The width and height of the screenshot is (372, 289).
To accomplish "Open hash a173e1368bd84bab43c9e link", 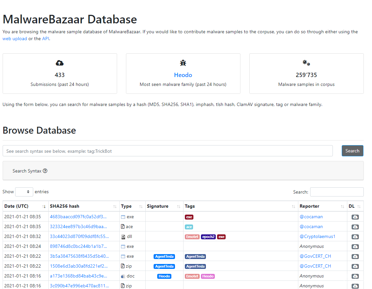I will click(78, 276).
